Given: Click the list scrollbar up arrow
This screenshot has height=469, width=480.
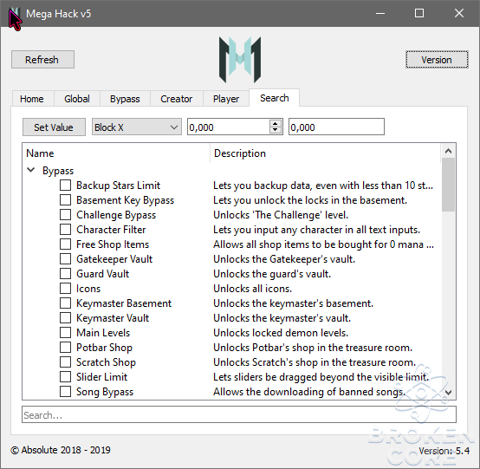Looking at the screenshot, I should point(449,151).
